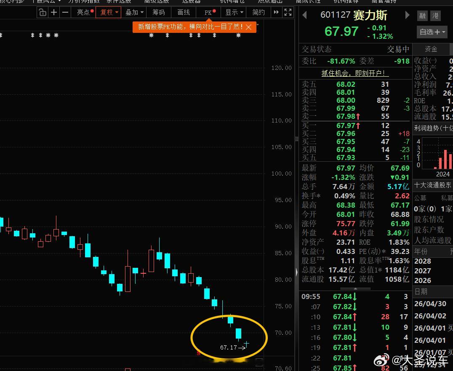Toggle 筹码 chip distribution view

coord(159,13)
